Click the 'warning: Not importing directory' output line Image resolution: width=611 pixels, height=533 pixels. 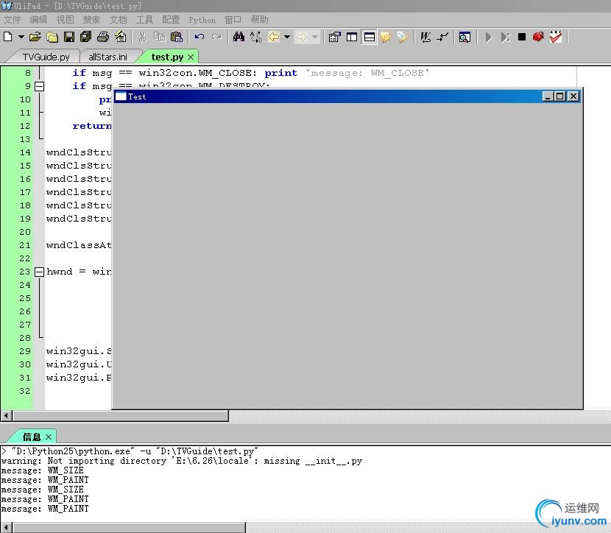coord(182,461)
